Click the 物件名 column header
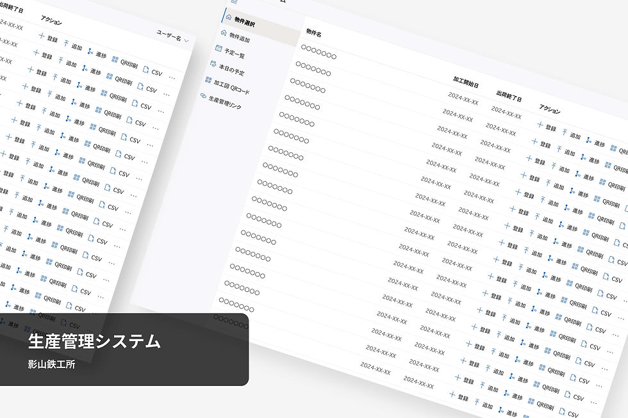Screen dimensions: 628x418 [x=313, y=33]
